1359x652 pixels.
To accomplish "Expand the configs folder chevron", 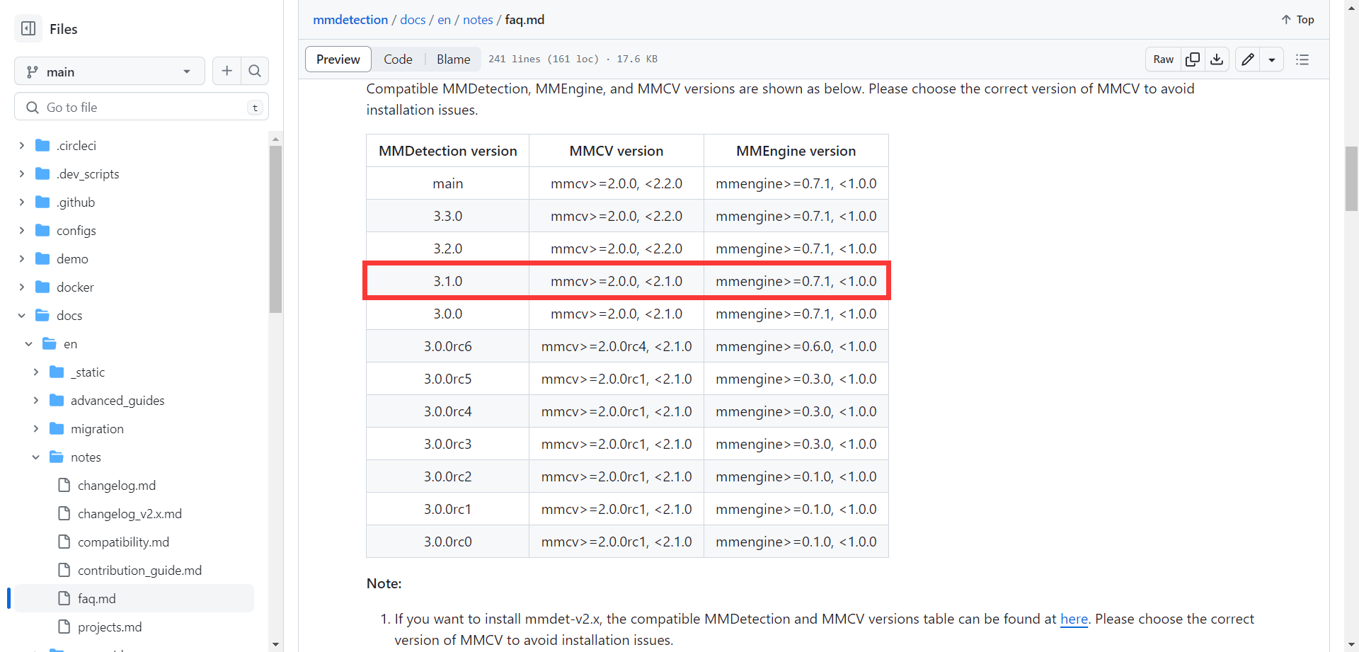I will [x=21, y=230].
